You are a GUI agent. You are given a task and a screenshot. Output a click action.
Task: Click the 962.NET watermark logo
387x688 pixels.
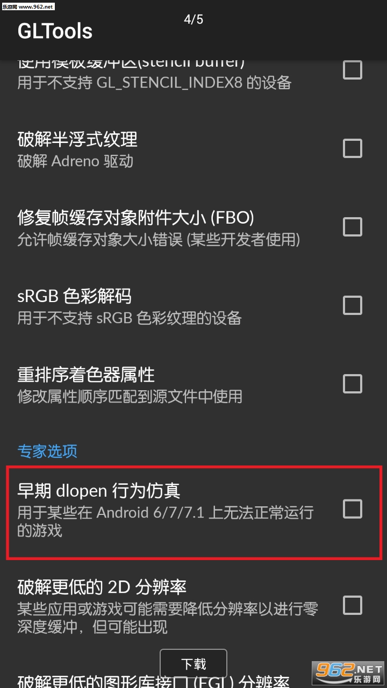point(349,670)
